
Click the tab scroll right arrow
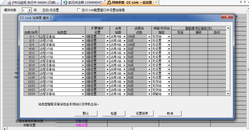click(244, 2)
